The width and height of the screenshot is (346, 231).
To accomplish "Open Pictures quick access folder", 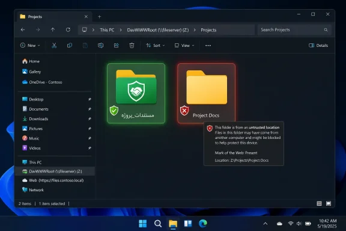I will coord(32,128).
